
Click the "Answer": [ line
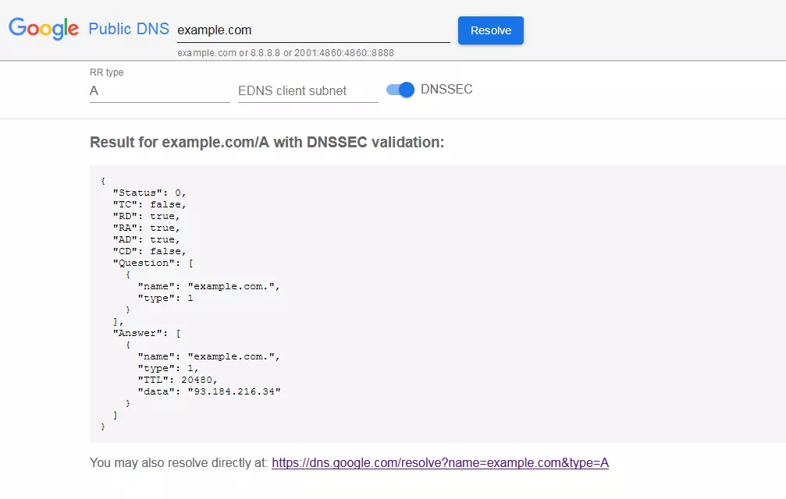(147, 333)
